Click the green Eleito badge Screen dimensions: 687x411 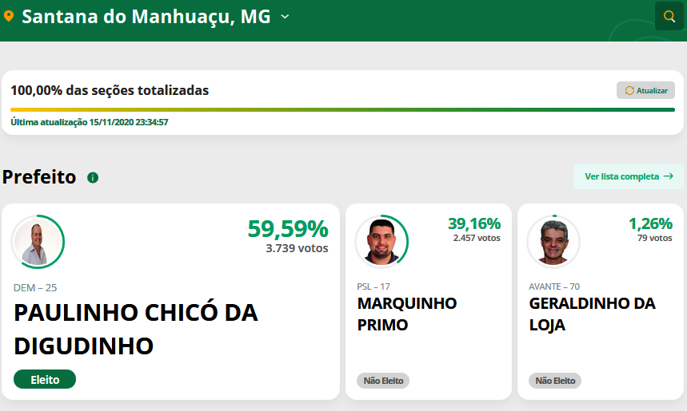pyautogui.click(x=45, y=380)
